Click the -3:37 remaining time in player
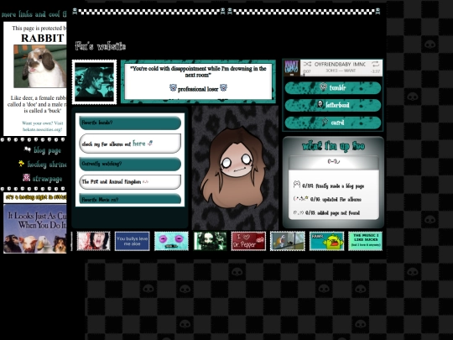453x340 pixels. [x=375, y=71]
